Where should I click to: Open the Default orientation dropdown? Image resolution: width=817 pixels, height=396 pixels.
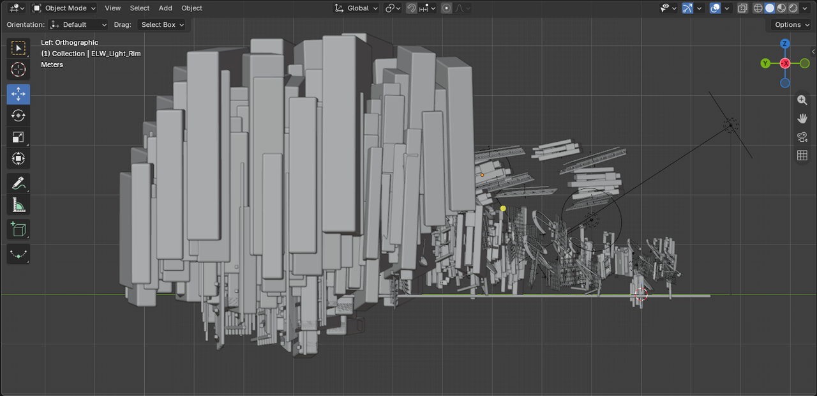(x=79, y=25)
